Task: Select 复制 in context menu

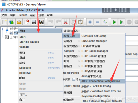Action: 40,58
